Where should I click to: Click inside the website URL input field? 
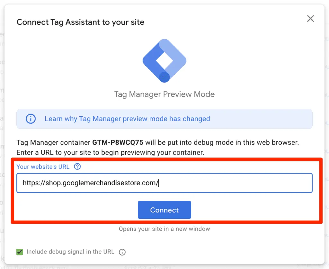[x=164, y=182]
